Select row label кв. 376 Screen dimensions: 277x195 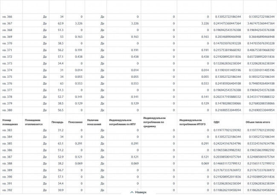coord(7,84)
